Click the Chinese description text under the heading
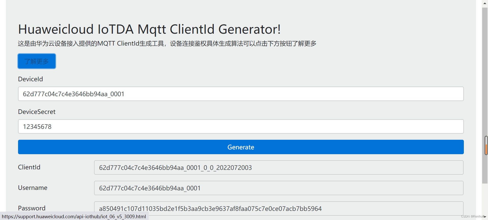 click(x=167, y=44)
